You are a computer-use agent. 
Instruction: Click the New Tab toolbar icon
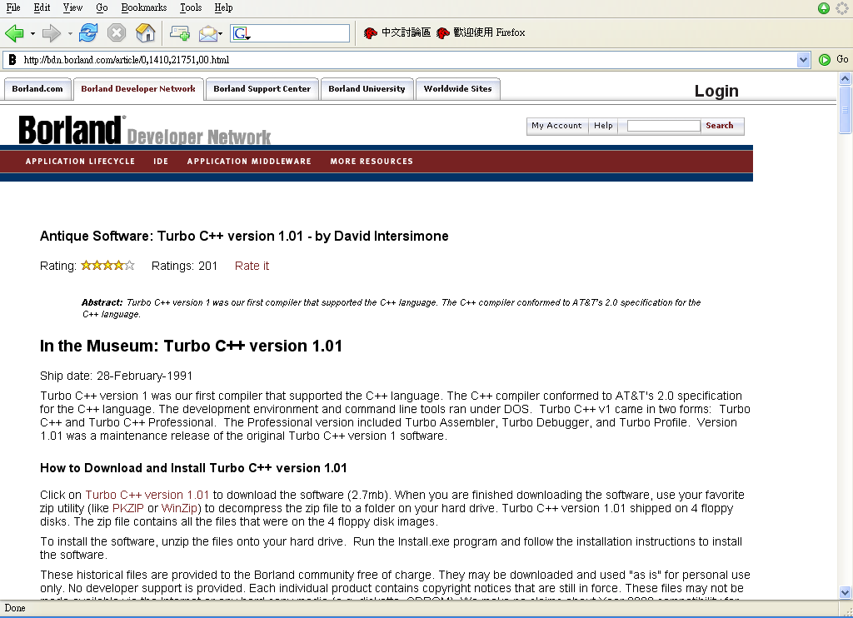180,33
